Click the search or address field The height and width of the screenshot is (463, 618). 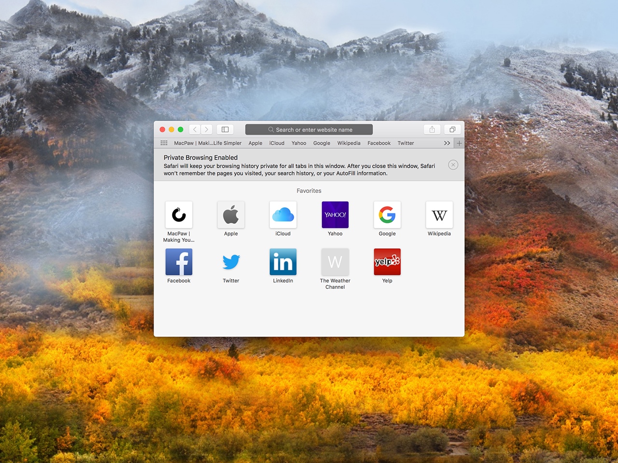pos(309,129)
